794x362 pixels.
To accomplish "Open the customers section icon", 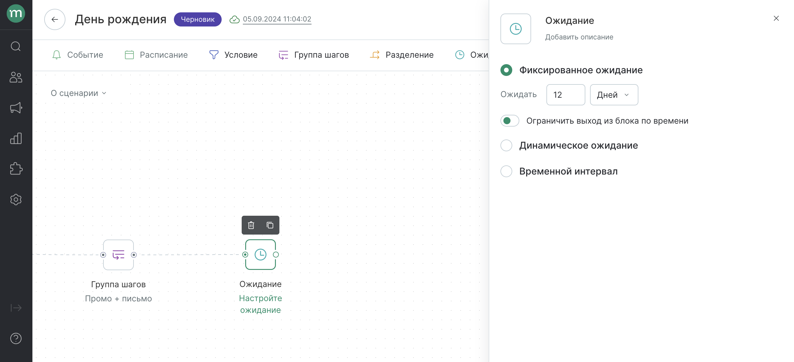I will pyautogui.click(x=16, y=77).
